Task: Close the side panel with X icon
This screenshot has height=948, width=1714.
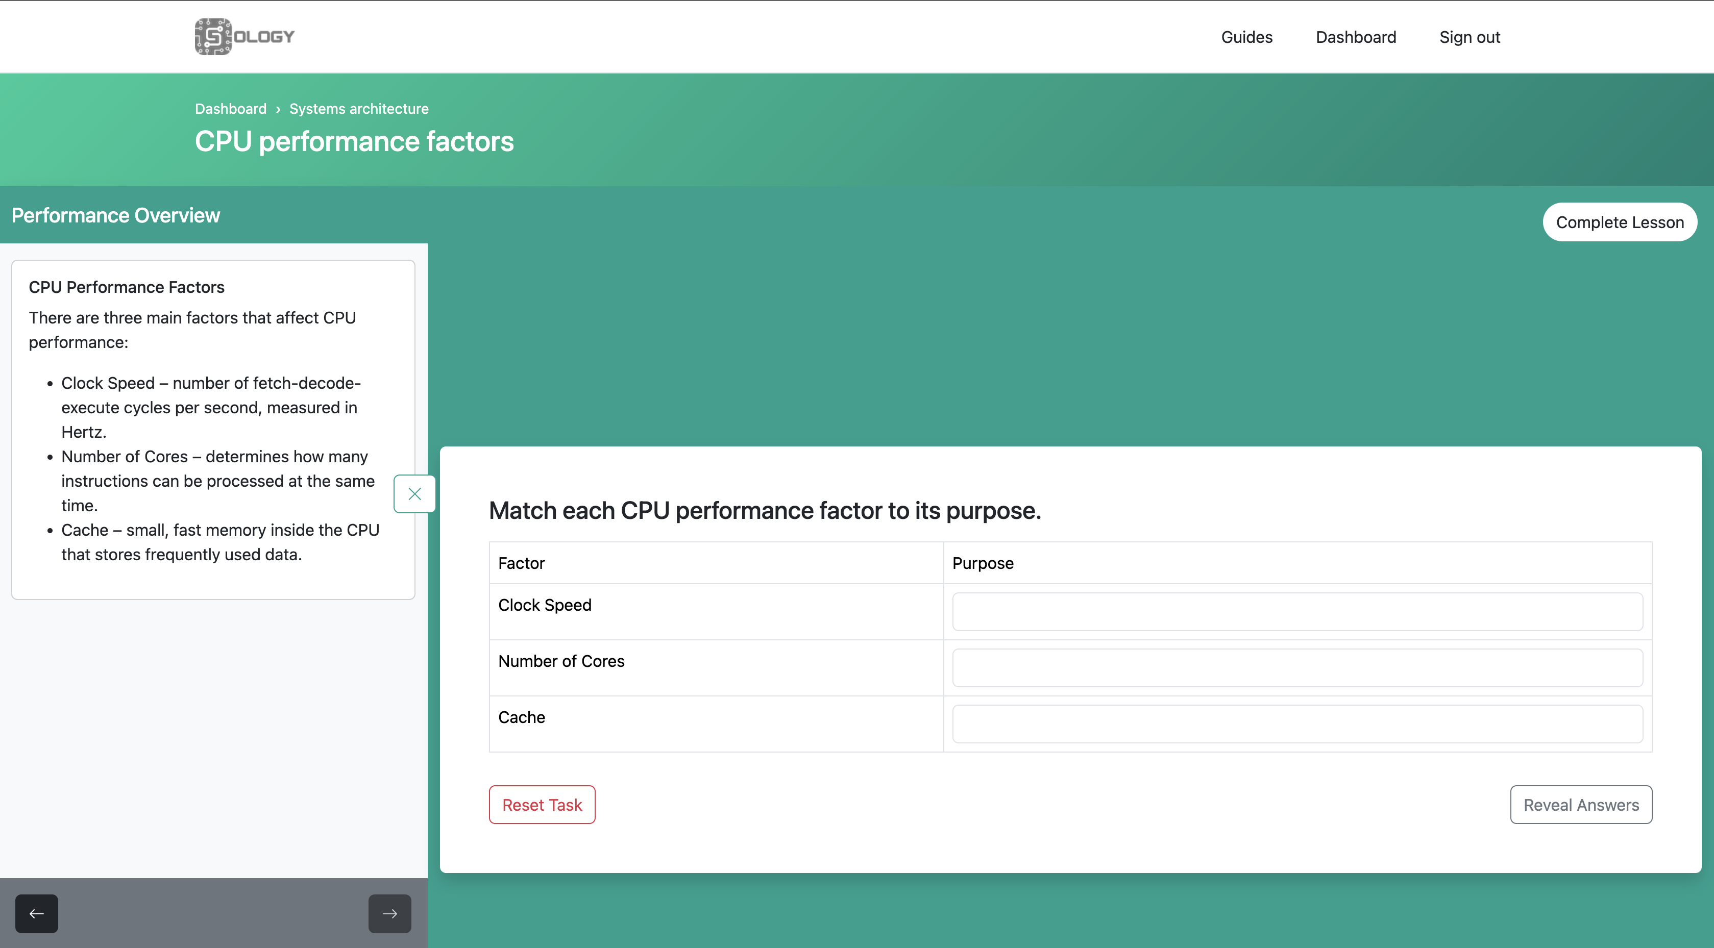Action: (414, 493)
